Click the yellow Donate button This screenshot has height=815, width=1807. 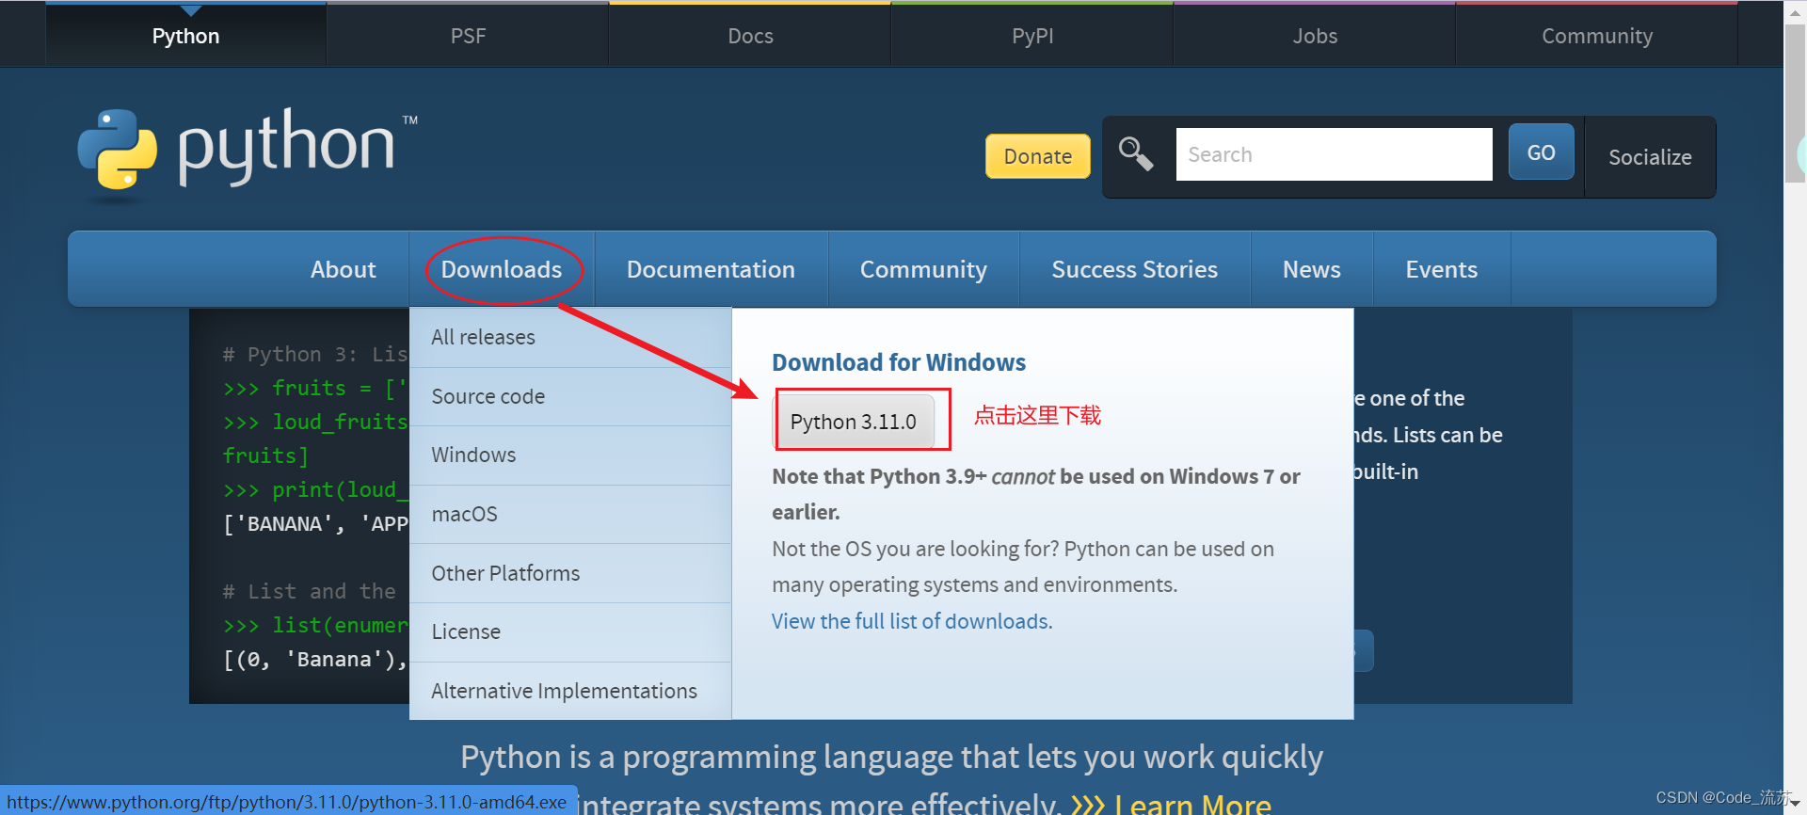tap(1037, 156)
